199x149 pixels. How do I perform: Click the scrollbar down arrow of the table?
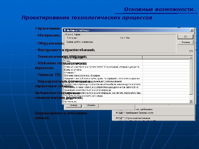pyautogui.click(x=191, y=101)
